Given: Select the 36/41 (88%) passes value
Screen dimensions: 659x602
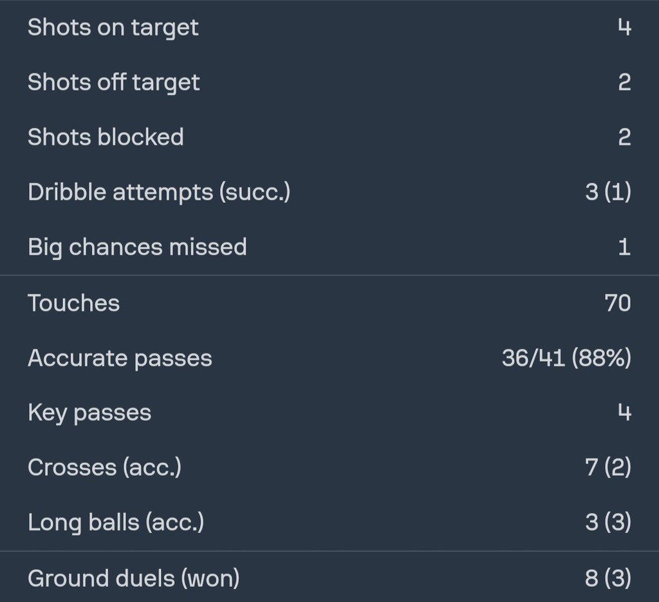Looking at the screenshot, I should (566, 358).
